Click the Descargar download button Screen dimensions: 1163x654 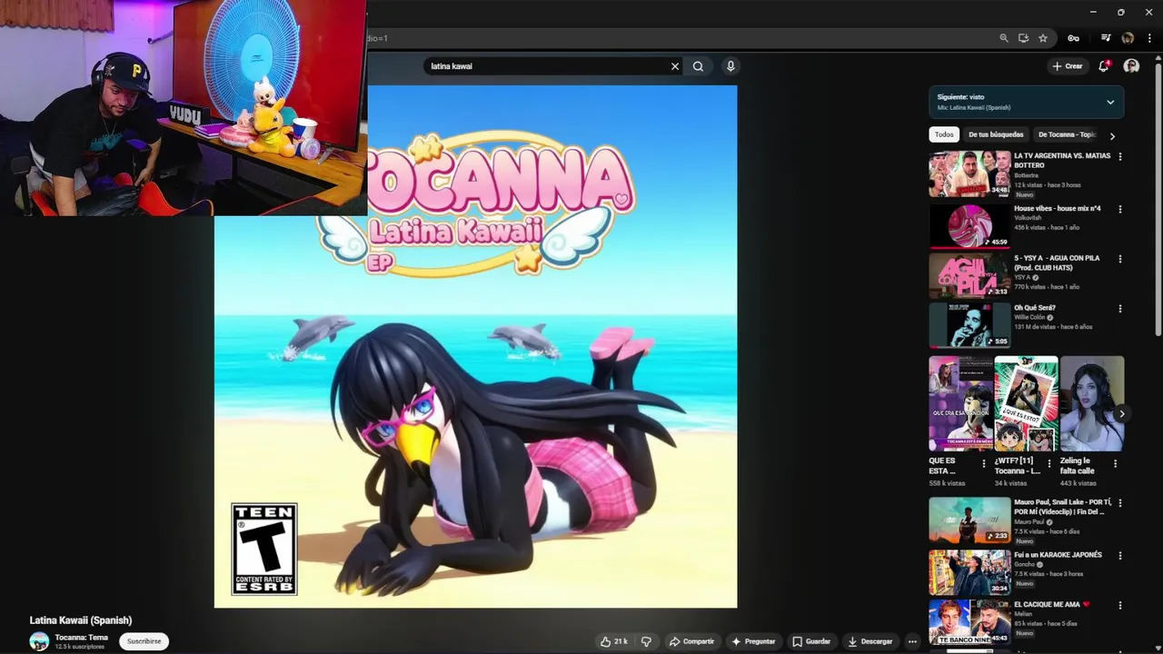(x=870, y=641)
